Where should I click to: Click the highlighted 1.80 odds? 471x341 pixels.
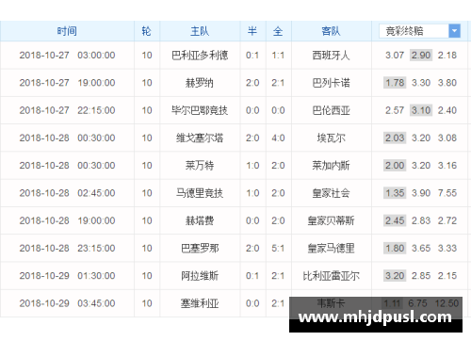coord(395,249)
